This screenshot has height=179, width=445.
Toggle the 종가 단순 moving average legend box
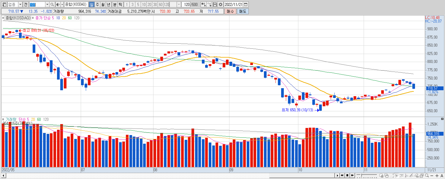click(x=33, y=18)
